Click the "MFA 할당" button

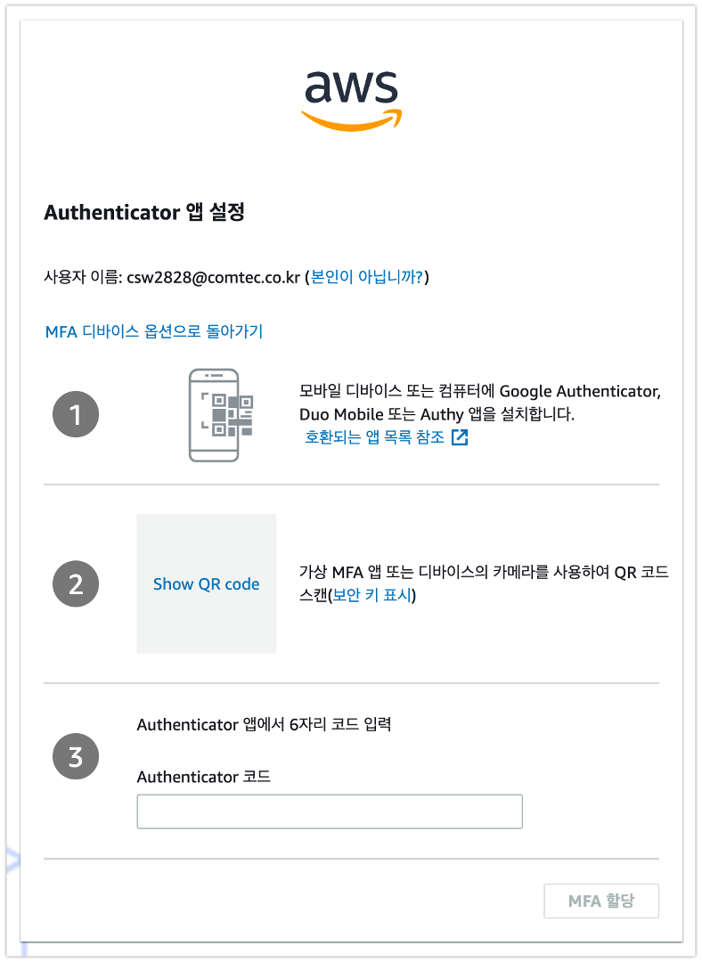601,901
